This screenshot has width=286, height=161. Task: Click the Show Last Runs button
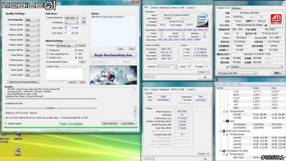click(x=110, y=123)
